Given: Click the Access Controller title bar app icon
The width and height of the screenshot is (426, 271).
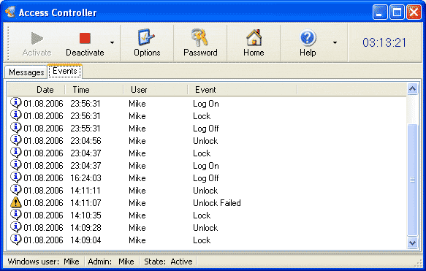Looking at the screenshot, I should click(10, 12).
